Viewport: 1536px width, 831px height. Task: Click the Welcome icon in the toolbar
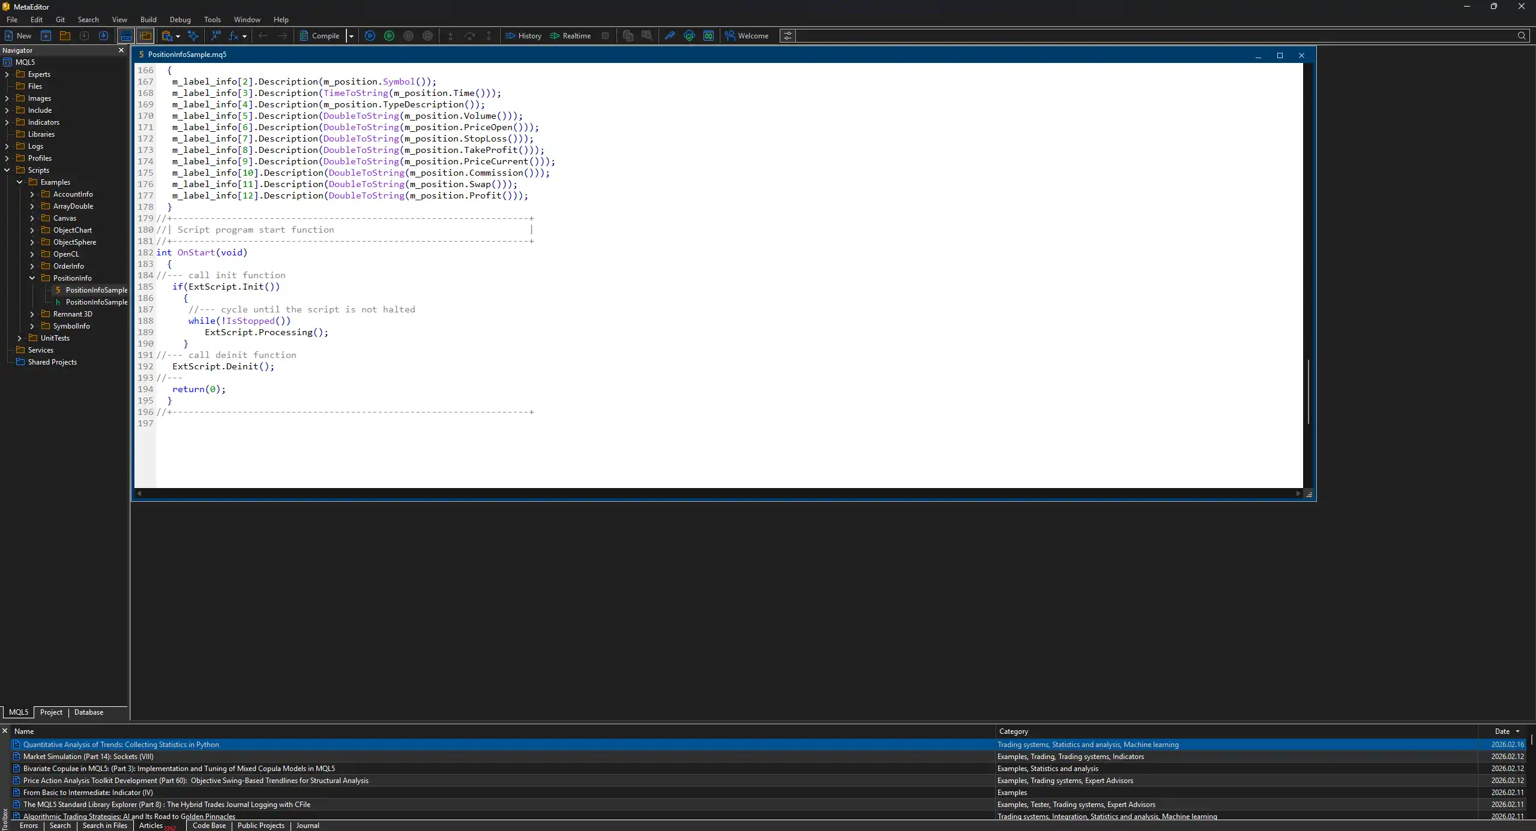coord(747,35)
